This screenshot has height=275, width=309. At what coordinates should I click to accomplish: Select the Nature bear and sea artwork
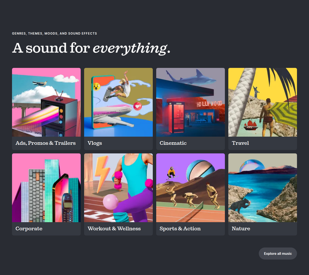tap(263, 188)
